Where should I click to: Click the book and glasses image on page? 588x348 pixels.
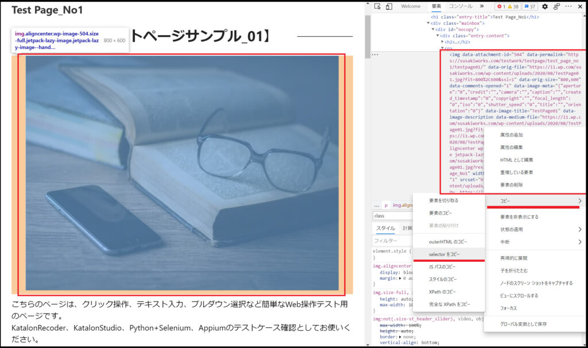pyautogui.click(x=182, y=173)
